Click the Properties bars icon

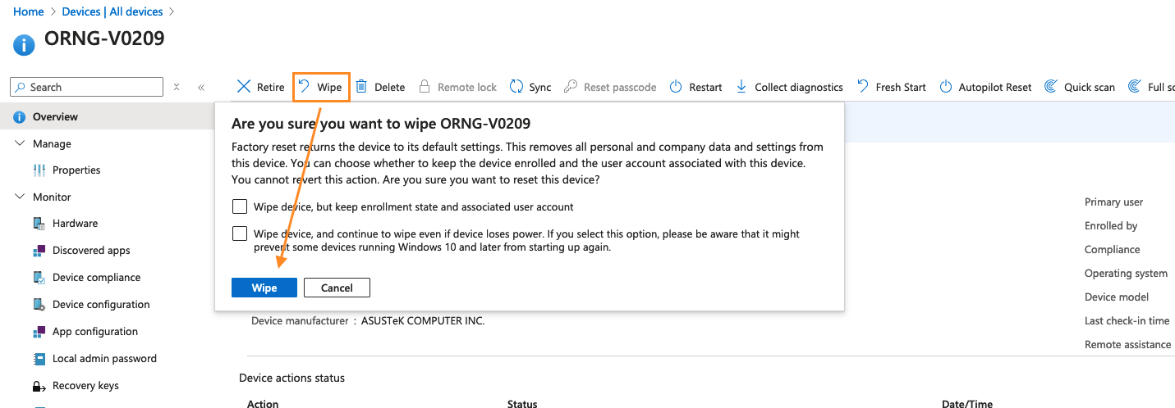point(39,170)
